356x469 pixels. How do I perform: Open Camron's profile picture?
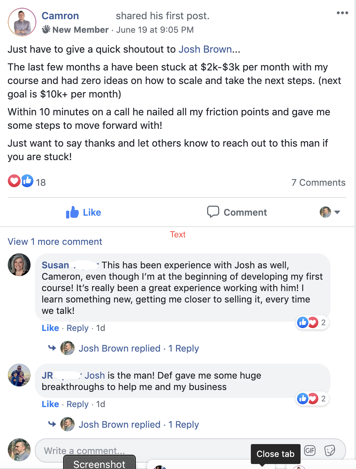pyautogui.click(x=22, y=22)
